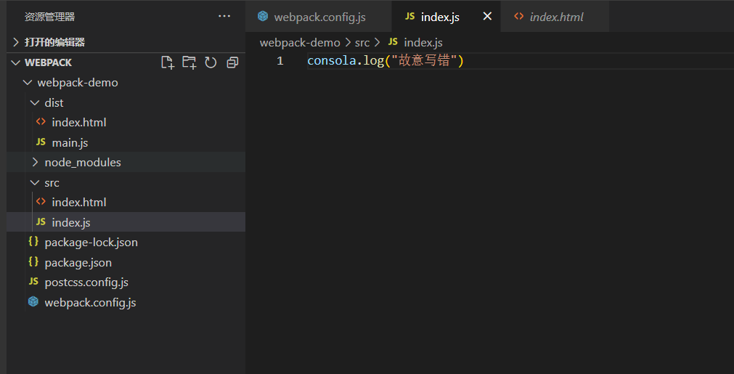Click line number 1 in the gutter
The width and height of the screenshot is (734, 374).
pos(280,61)
